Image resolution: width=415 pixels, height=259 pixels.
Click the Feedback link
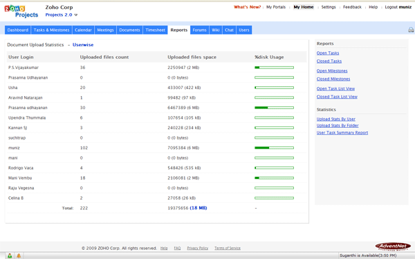(x=352, y=7)
